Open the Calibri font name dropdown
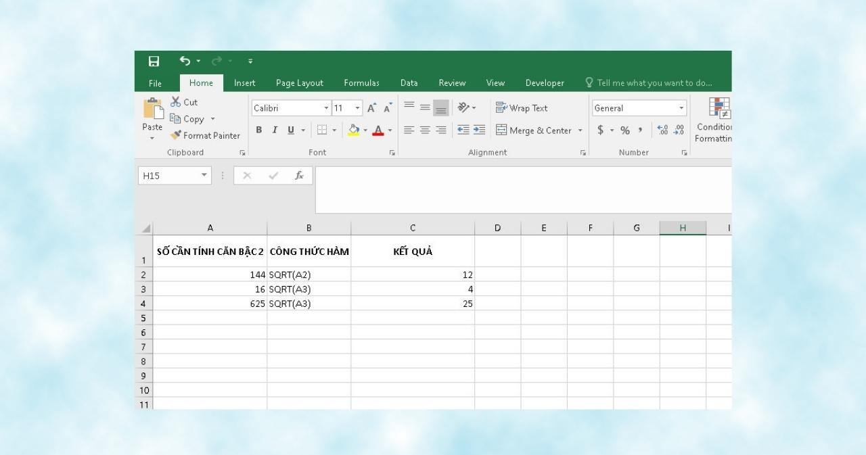 tap(326, 108)
